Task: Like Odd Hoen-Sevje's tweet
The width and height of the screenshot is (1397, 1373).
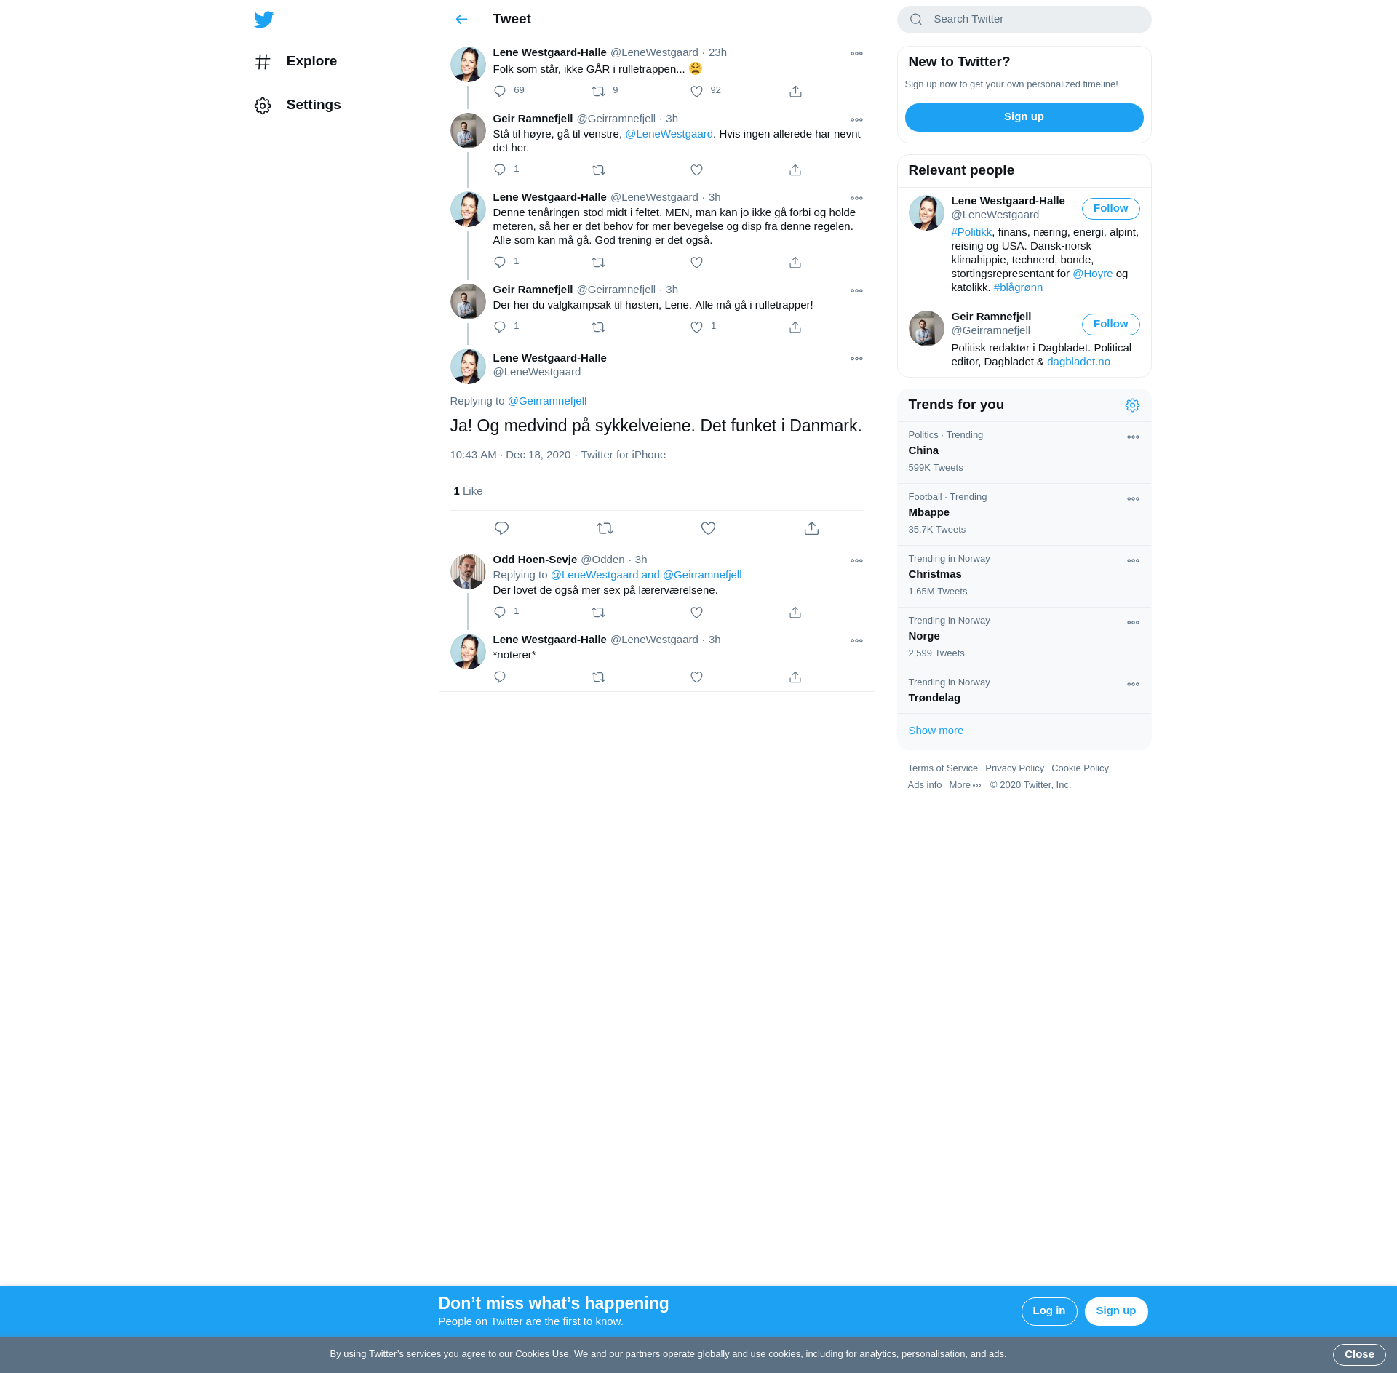Action: pos(696,612)
